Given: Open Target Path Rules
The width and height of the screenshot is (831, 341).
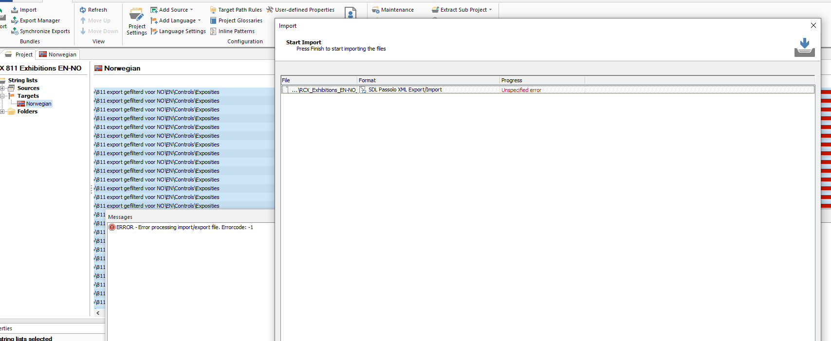Looking at the screenshot, I should click(236, 10).
